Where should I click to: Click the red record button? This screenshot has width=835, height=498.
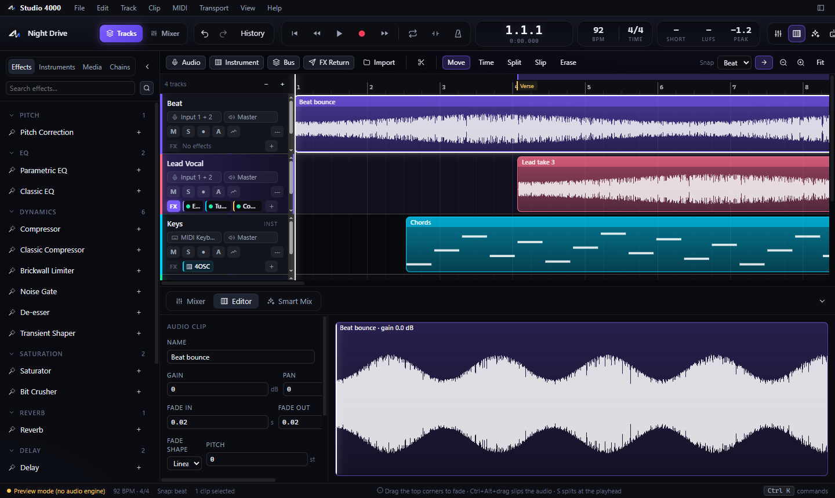pos(362,34)
